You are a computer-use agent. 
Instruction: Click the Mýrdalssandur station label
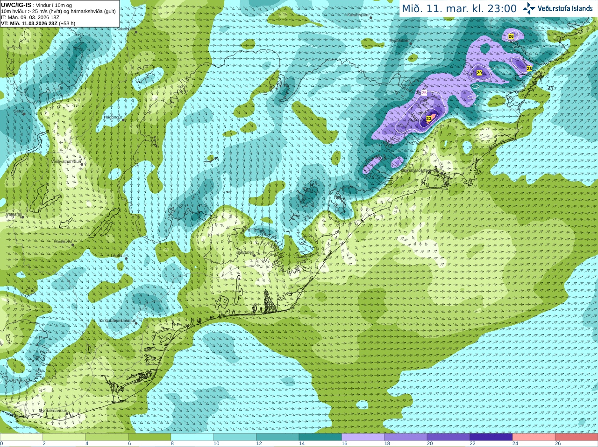pyautogui.click(x=53, y=410)
